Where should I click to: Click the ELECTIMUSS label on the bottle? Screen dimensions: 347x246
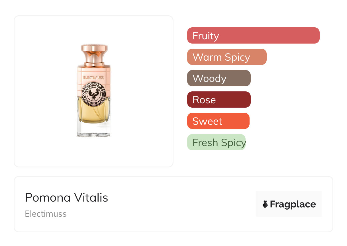pos(93,77)
